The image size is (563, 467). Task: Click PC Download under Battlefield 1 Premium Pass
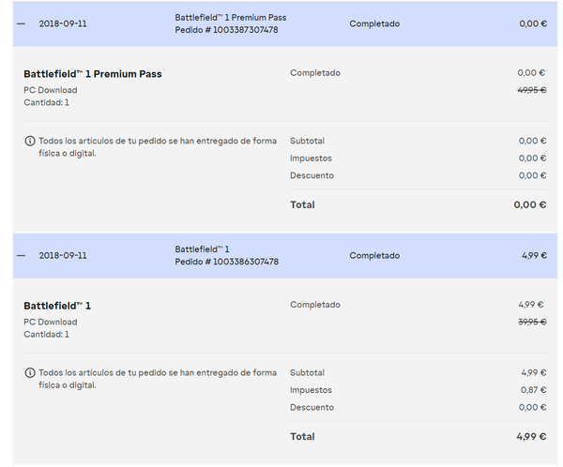(51, 90)
